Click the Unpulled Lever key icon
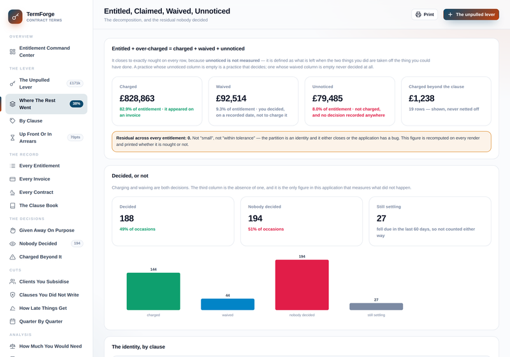Image resolution: width=510 pixels, height=357 pixels. click(x=12, y=84)
